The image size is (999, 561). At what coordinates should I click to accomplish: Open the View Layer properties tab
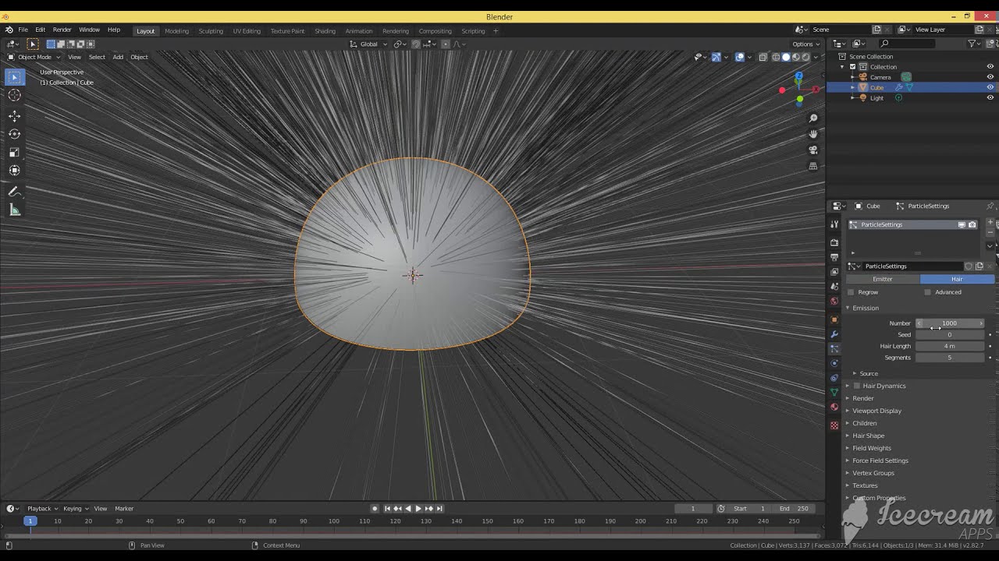click(x=834, y=272)
